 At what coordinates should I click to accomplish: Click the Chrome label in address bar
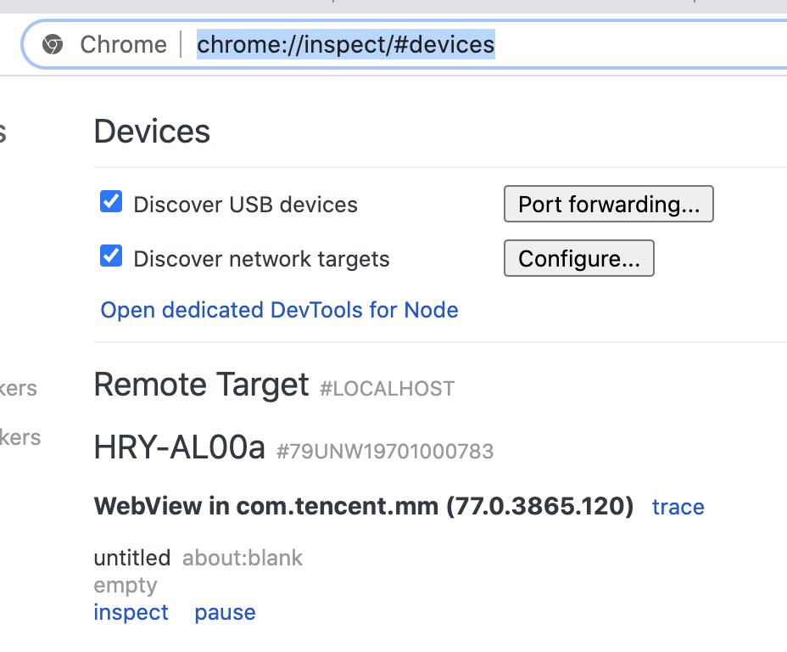[x=124, y=44]
